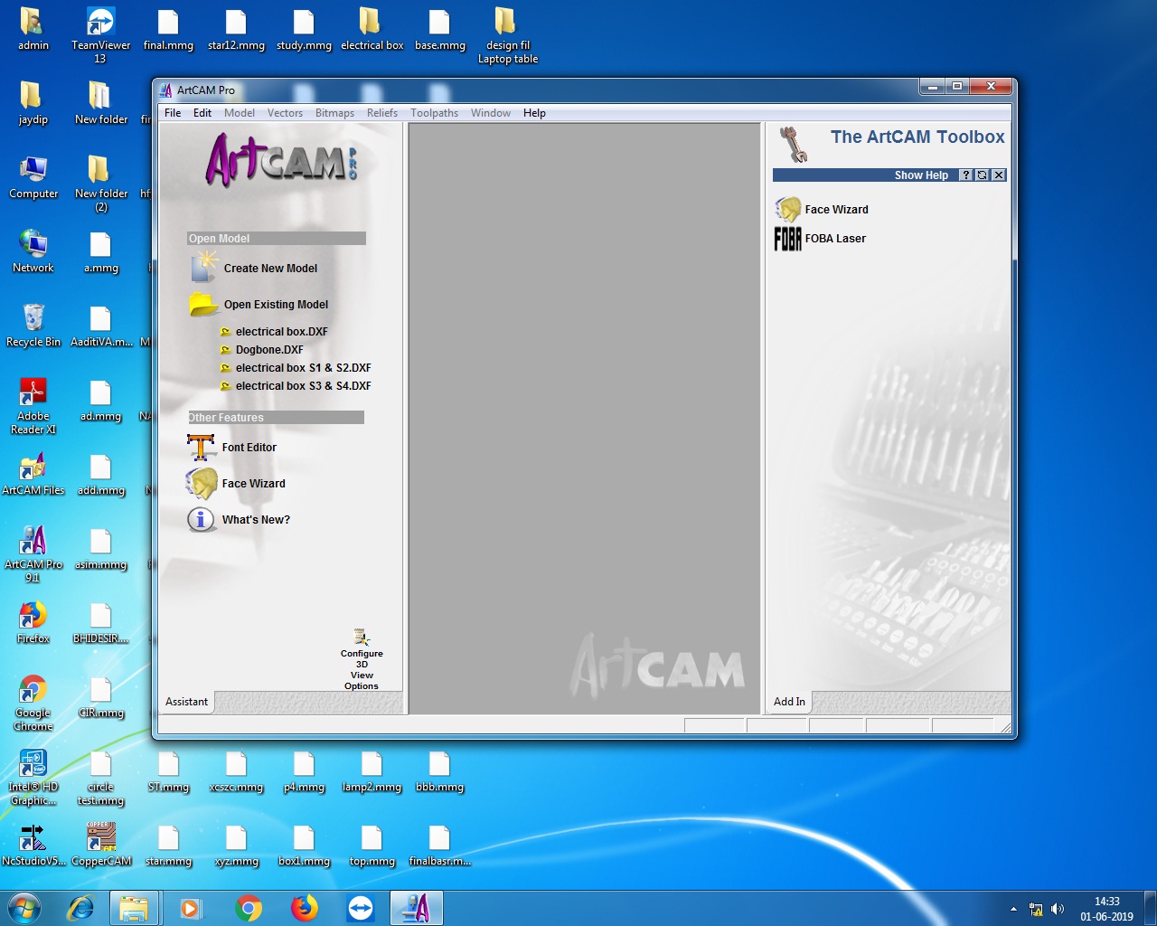Click Face Wizard icon in the Toolbox

[x=787, y=209]
